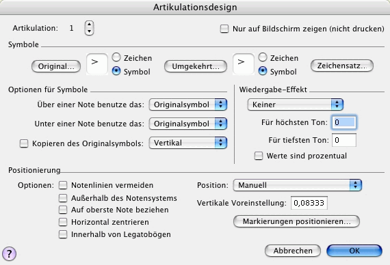Toggle Innerhalb von Legatobögen checkbox
Viewport: 390px width, 265px height.
(x=63, y=234)
